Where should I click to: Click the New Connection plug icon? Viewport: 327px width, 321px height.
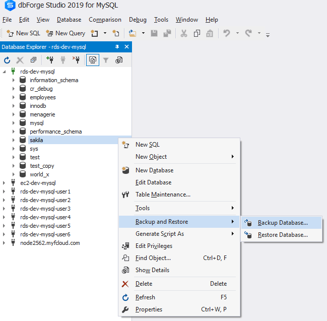click(x=50, y=60)
